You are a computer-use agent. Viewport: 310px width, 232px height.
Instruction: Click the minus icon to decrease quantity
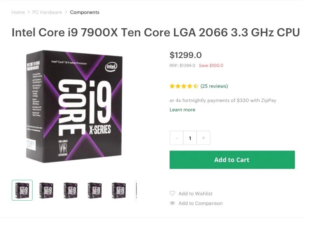(176, 138)
